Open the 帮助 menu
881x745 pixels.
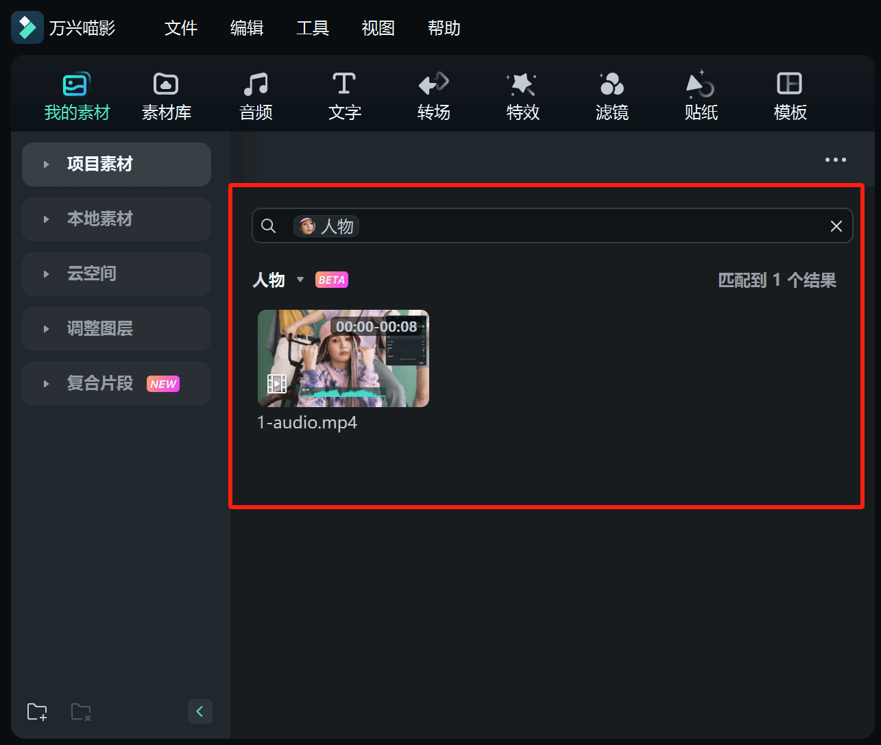[x=444, y=28]
